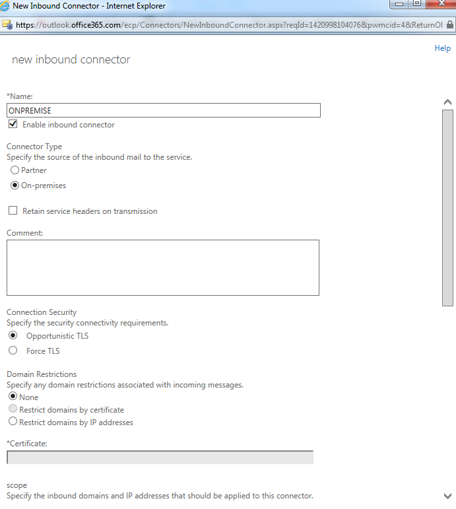
Task: Select Opportunistic TLS option
Action: [x=13, y=335]
